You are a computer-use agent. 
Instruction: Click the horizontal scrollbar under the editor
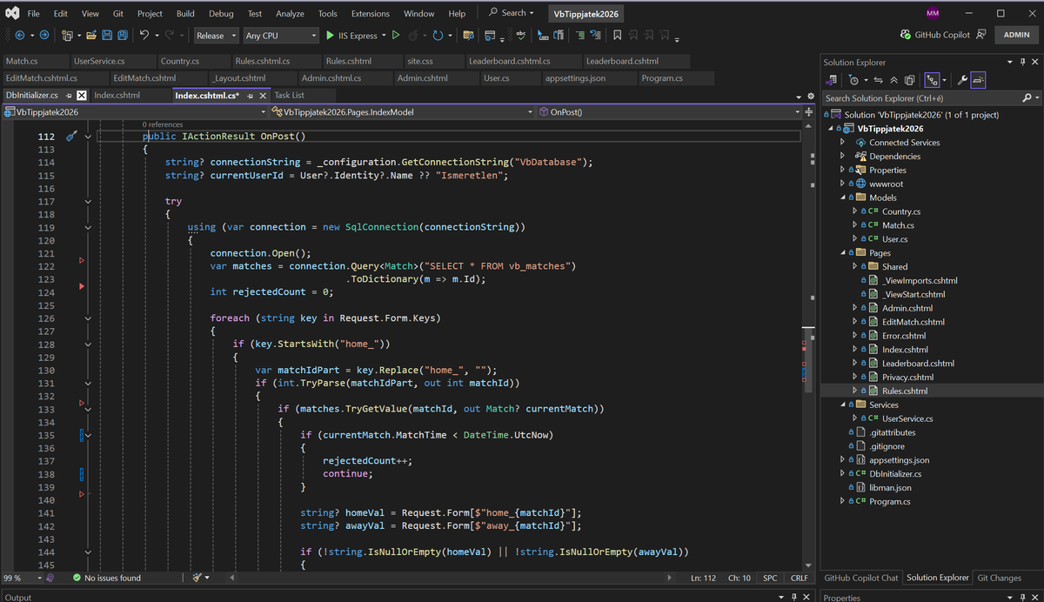pyautogui.click(x=450, y=578)
